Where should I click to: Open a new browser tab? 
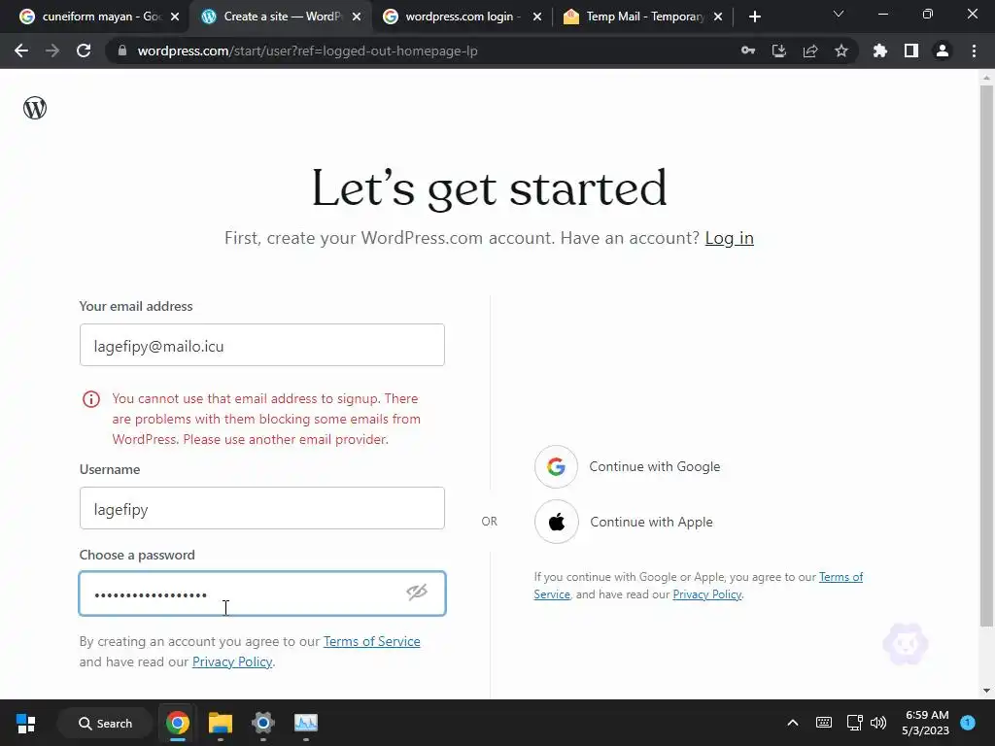pos(754,17)
